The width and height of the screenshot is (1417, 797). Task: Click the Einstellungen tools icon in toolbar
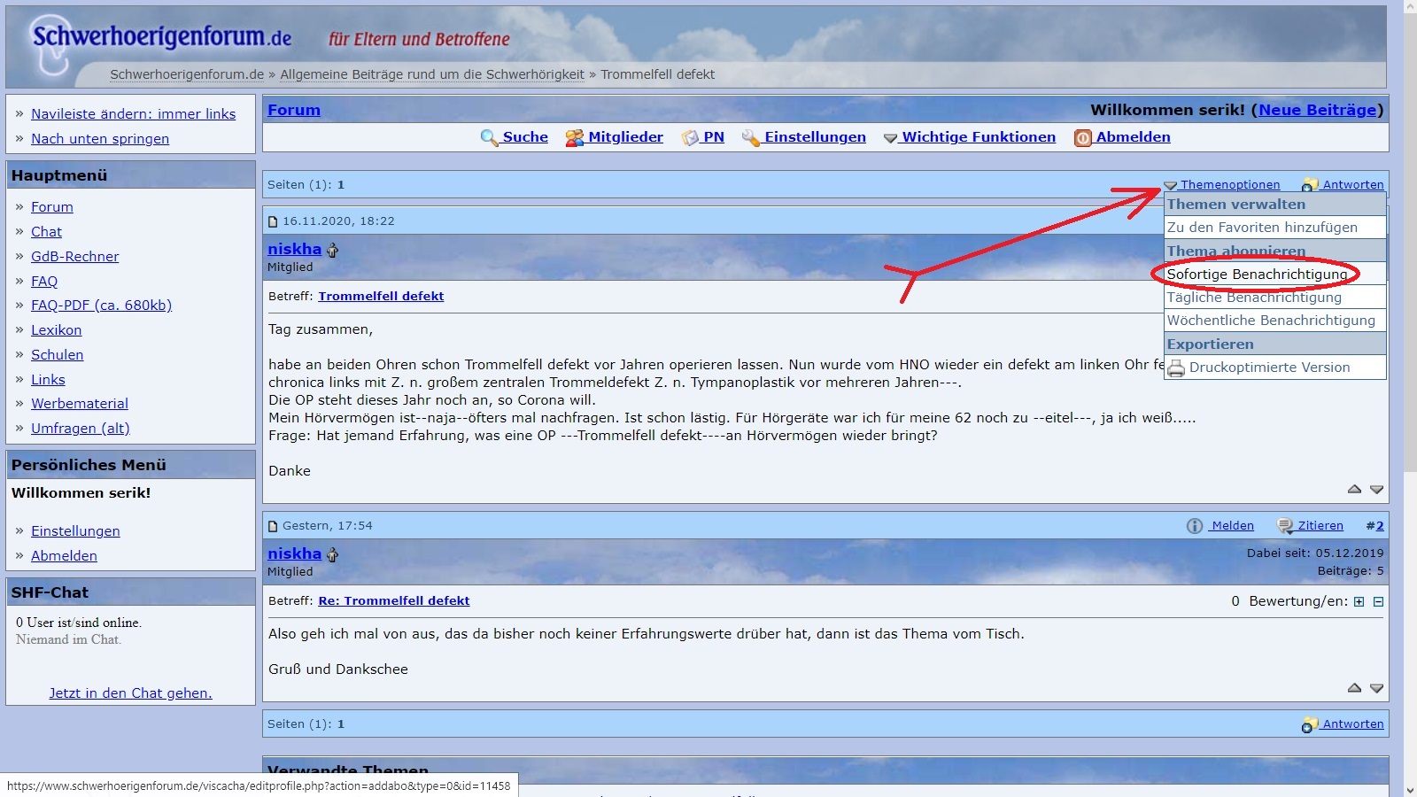[x=751, y=138]
